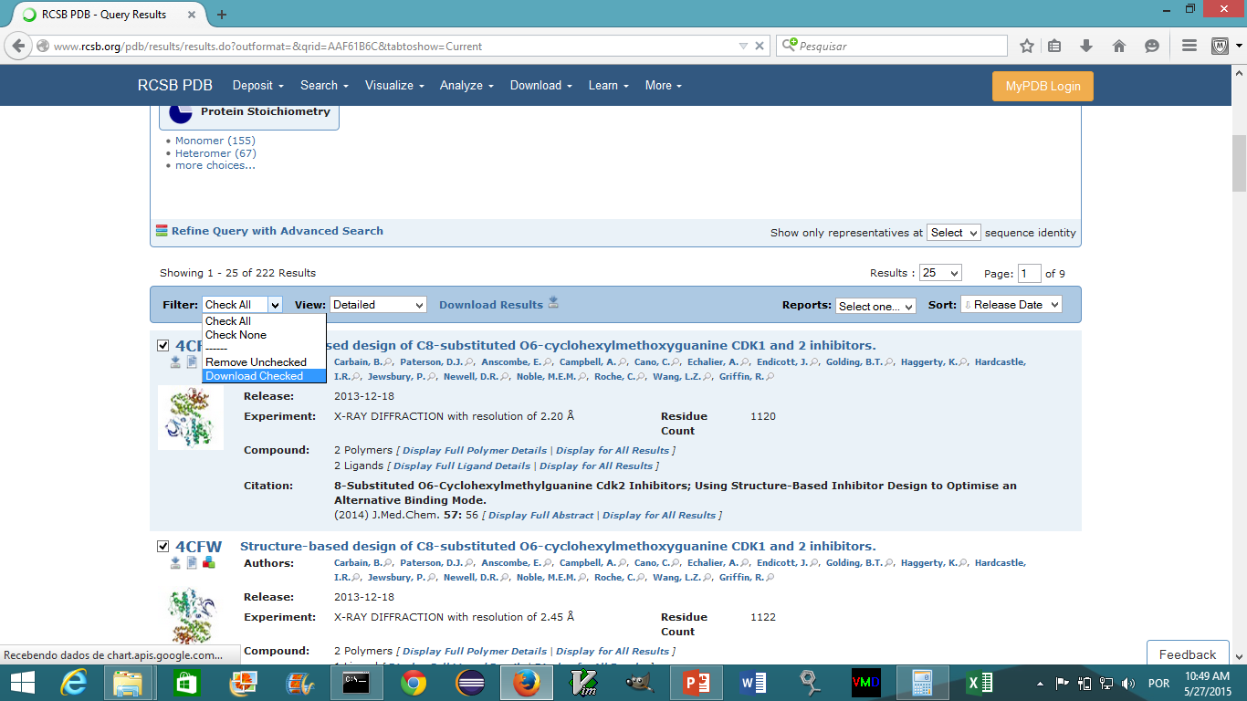Click the download icon under entry 4CFW
Screen dimensions: 1247x701
(175, 562)
